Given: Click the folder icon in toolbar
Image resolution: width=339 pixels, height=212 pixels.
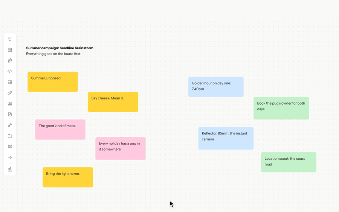Looking at the screenshot, I should click(10, 136).
